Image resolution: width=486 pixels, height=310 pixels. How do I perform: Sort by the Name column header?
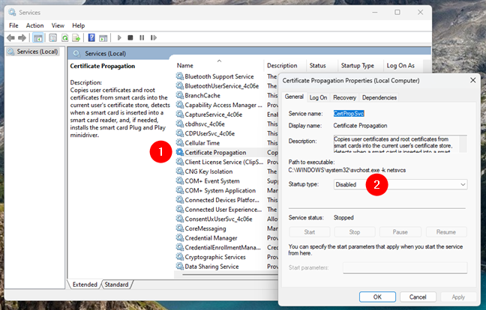[218, 66]
